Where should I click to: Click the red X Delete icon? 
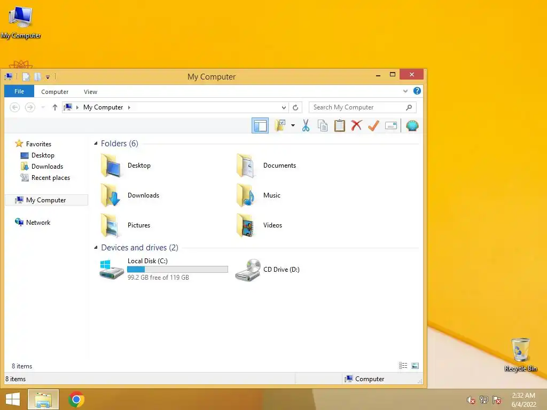click(x=356, y=125)
